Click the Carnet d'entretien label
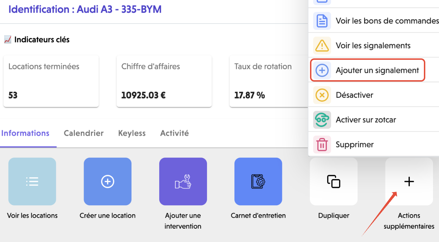 [x=258, y=216]
